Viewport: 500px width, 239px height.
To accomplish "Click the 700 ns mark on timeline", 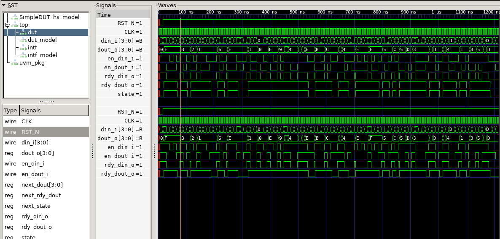I will click(353, 12).
